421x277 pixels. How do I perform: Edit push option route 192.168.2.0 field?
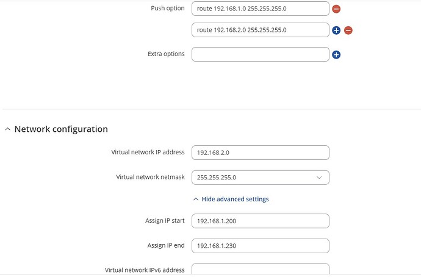[x=261, y=30]
